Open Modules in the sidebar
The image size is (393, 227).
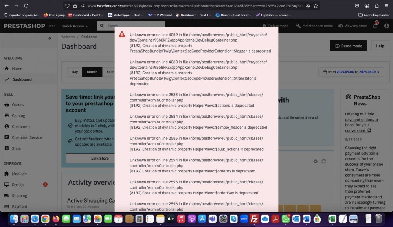19,174
